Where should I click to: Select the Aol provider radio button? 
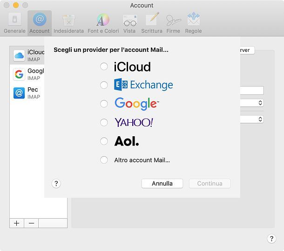pos(104,141)
